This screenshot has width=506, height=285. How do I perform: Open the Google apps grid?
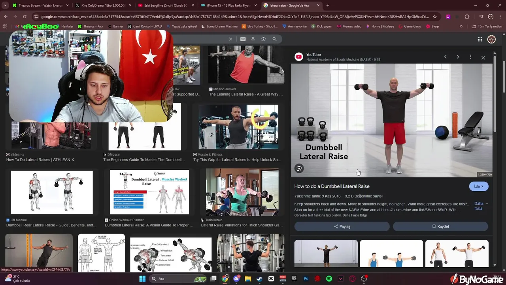click(x=480, y=39)
